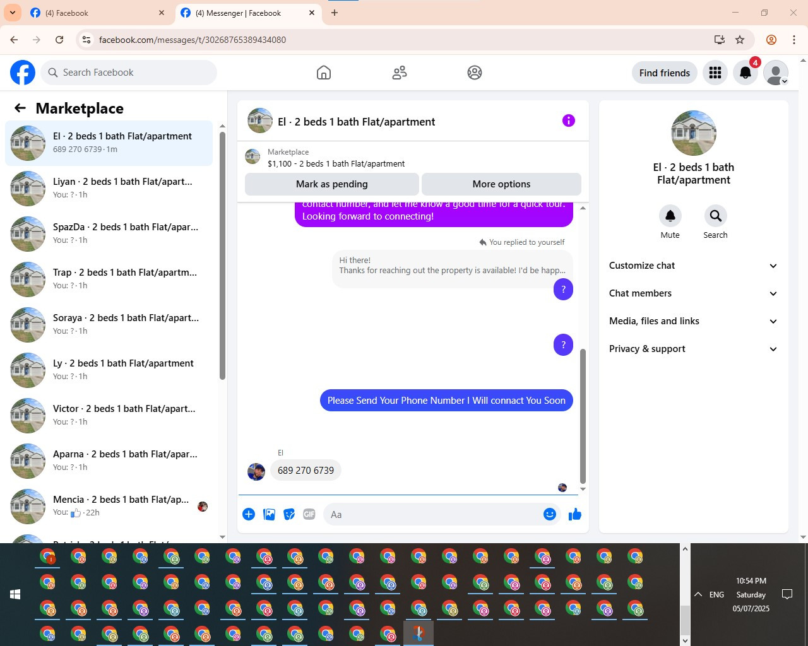Click the Search Facebook field
This screenshot has width=808, height=646.
pos(129,73)
